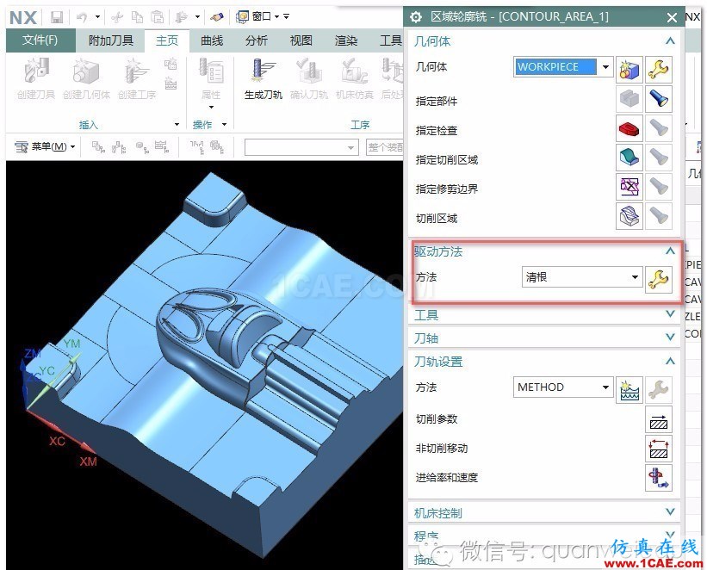Open 菜单(M) dropdown

click(45, 146)
